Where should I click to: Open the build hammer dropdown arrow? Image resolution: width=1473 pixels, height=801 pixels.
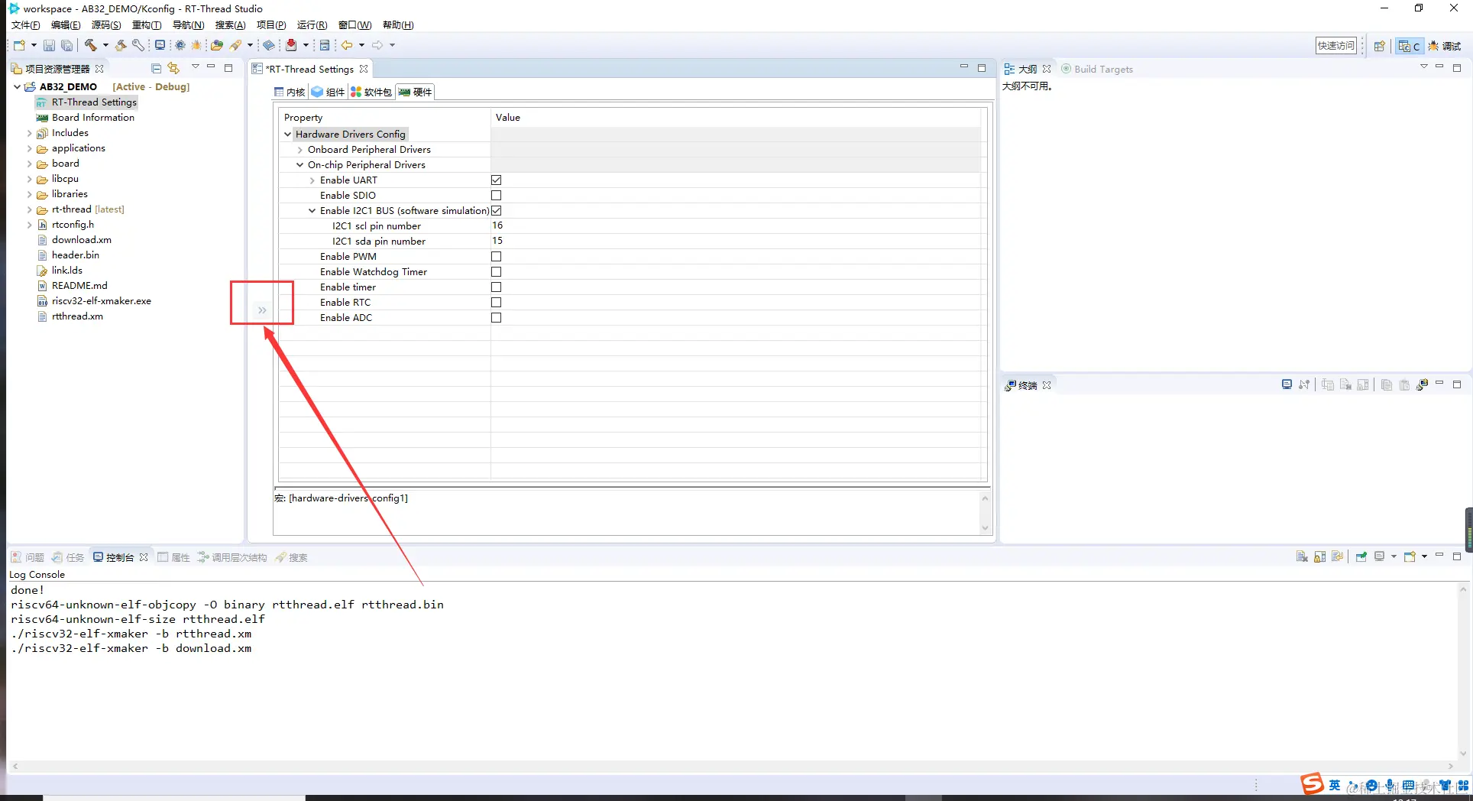105,45
